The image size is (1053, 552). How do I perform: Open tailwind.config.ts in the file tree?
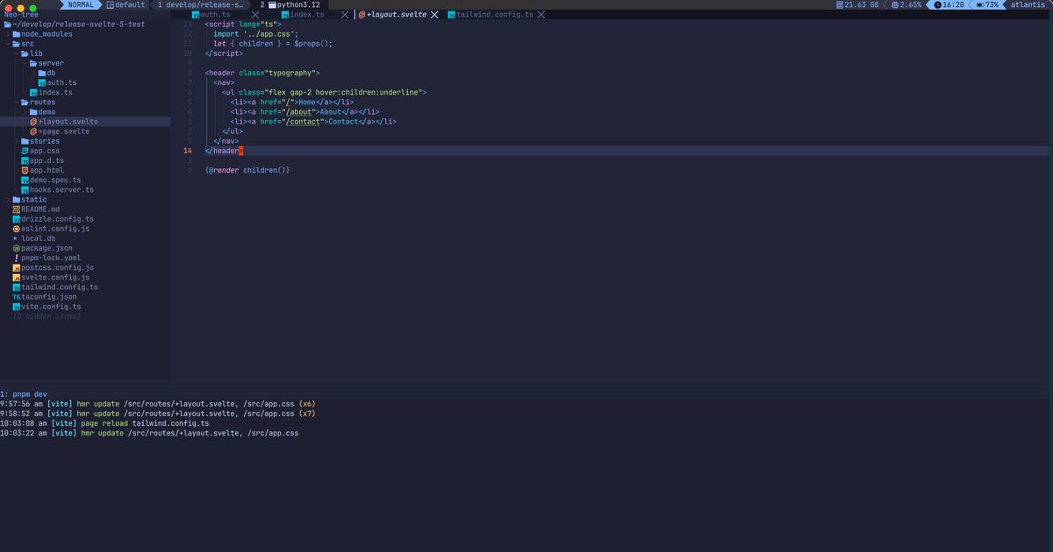tap(60, 287)
